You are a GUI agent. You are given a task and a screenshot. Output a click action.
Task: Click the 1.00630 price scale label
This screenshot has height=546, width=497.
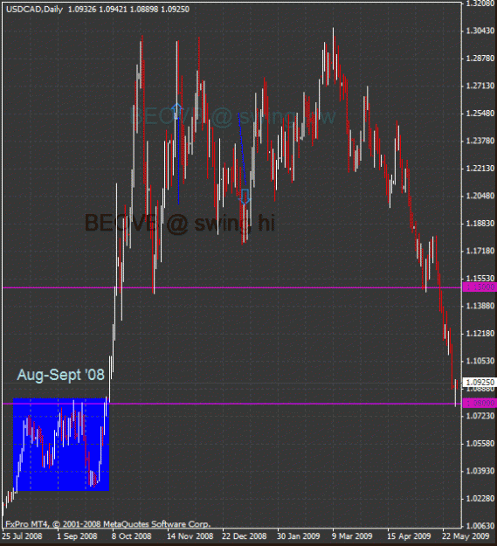480,525
